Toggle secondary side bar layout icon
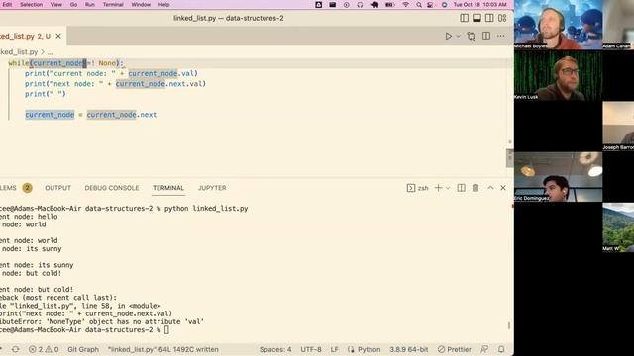The width and height of the screenshot is (634, 356). pyautogui.click(x=489, y=18)
